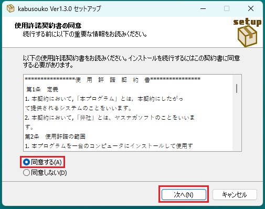Viewport: 265px width, 209px height.
Task: Click the window title kabusouko Ver1.3.0 セットアップ
Action: click(59, 8)
